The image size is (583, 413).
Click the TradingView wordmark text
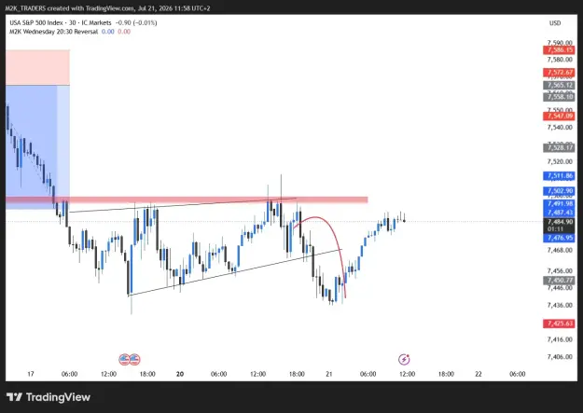pos(58,397)
